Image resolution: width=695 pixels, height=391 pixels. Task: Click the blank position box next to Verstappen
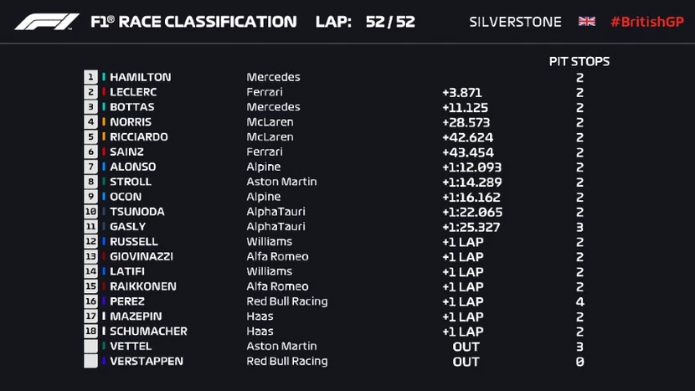click(x=90, y=361)
